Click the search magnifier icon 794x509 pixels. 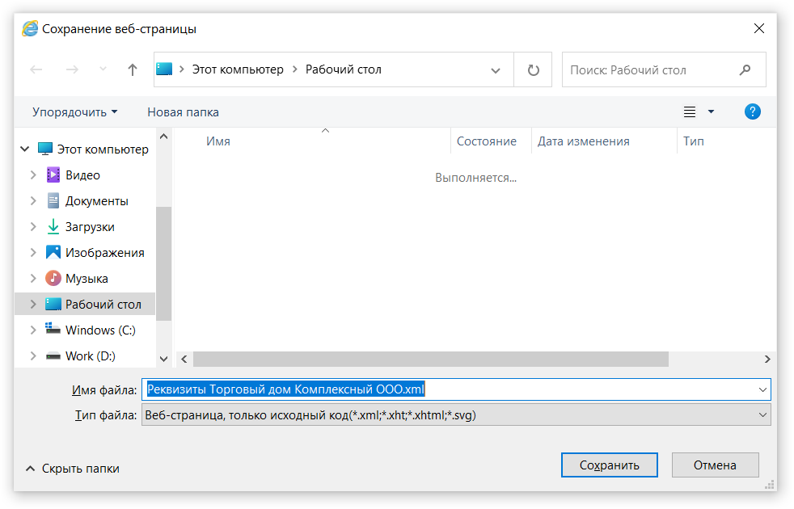click(x=745, y=70)
